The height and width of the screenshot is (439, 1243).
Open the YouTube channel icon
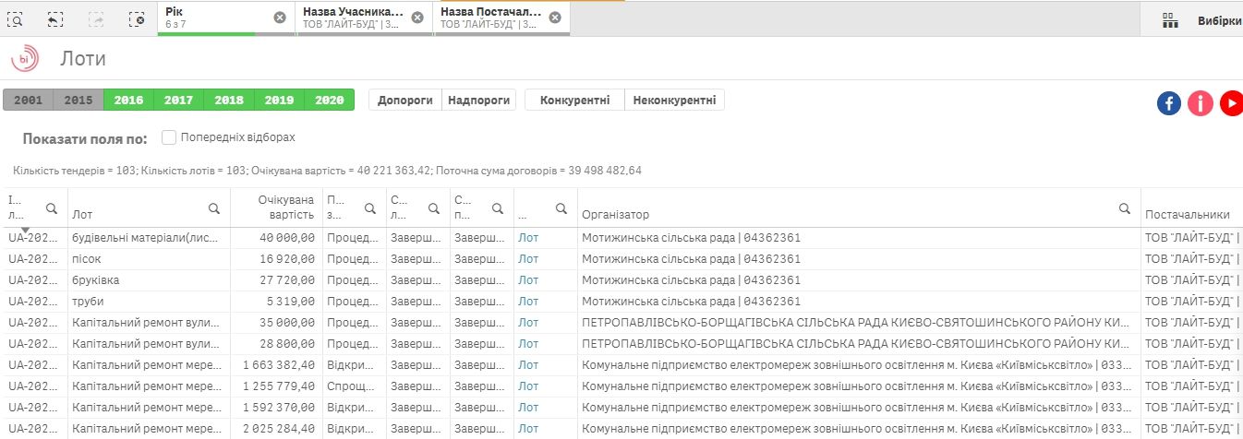[1232, 103]
